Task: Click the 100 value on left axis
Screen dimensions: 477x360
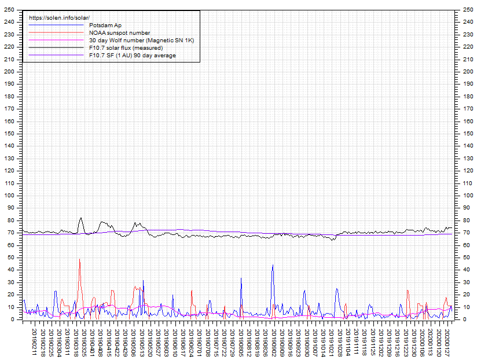Action: [9, 196]
